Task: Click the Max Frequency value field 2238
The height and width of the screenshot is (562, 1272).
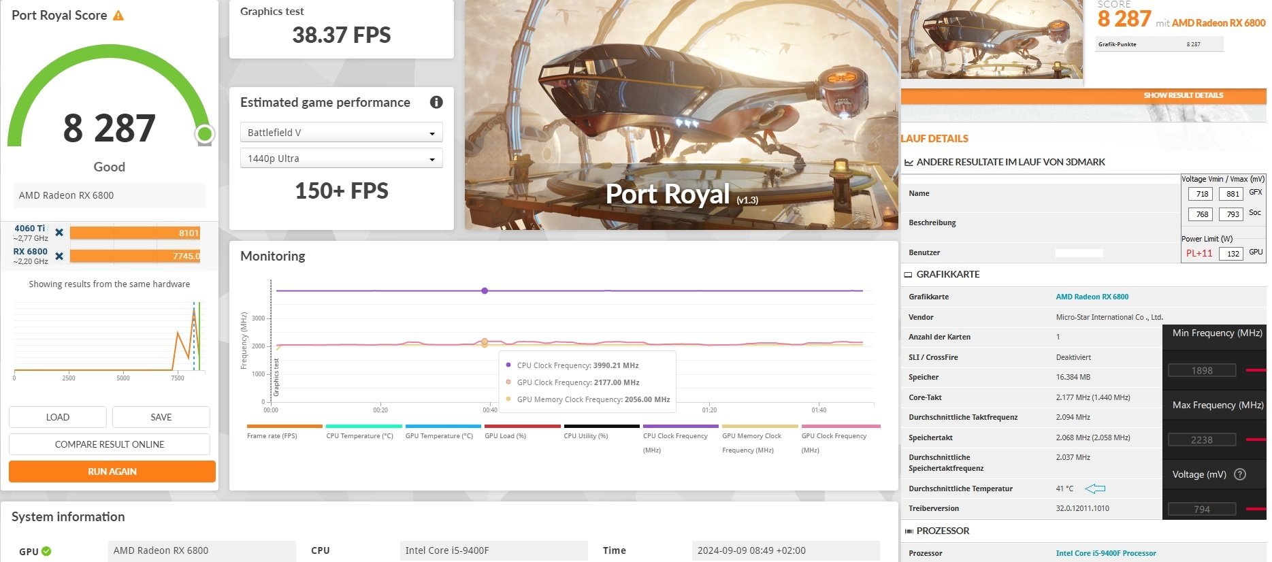Action: pos(1202,440)
